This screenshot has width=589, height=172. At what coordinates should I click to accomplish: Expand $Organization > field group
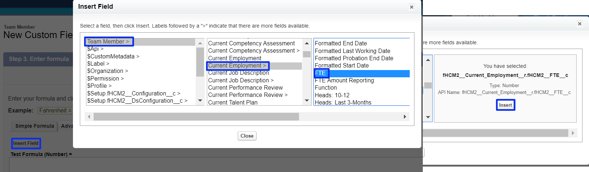107,71
